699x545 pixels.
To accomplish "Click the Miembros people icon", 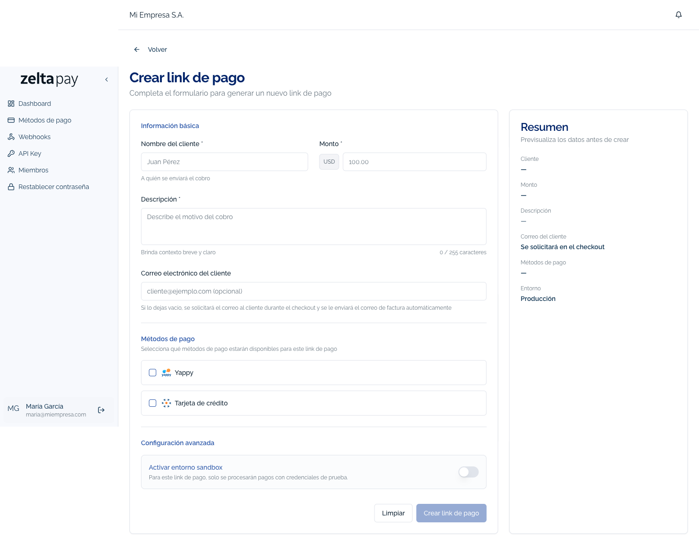I will (x=11, y=170).
